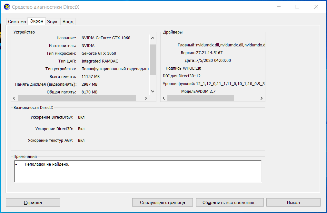Go to the Ввод tab
Screen dimensions: 327x213
[x=68, y=22]
